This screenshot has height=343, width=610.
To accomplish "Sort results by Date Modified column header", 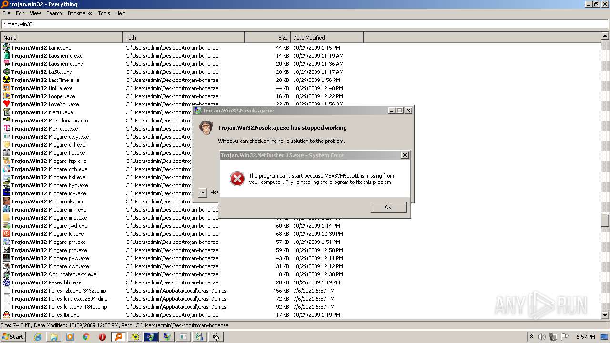I will coord(327,38).
